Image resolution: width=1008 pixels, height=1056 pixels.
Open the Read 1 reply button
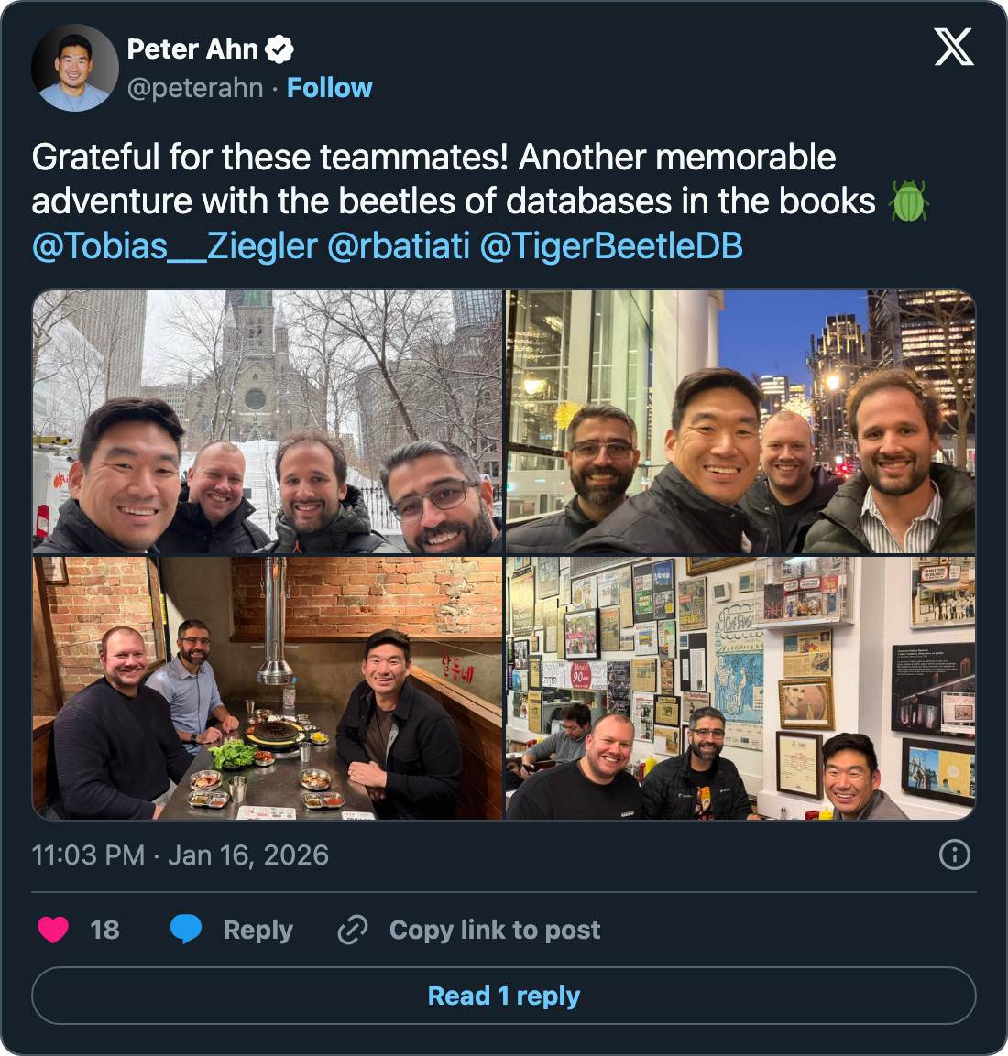(x=504, y=996)
